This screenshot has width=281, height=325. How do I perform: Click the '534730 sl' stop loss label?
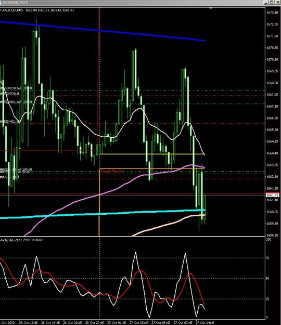[x=9, y=94]
